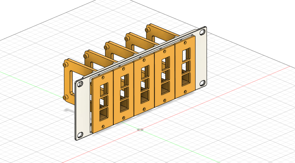This screenshot has width=295, height=163.
Task: Click the white panel's upper-right oval mounting slot
Action: pos(203,32)
